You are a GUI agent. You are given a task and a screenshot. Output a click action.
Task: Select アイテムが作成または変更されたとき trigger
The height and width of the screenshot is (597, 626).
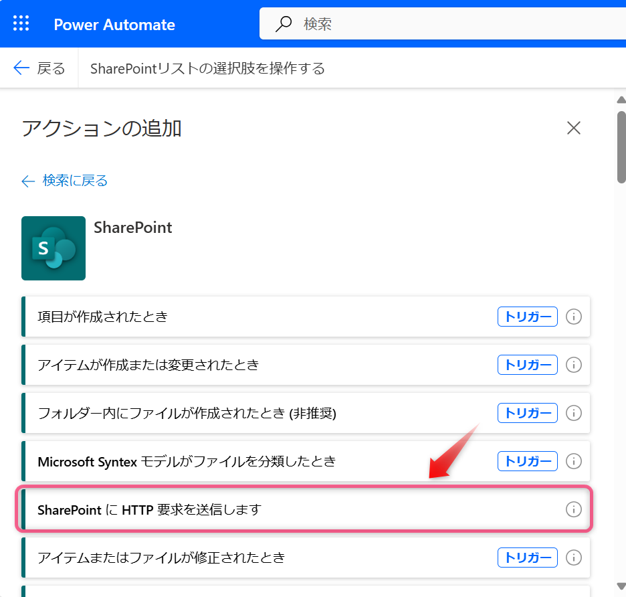[x=306, y=365]
